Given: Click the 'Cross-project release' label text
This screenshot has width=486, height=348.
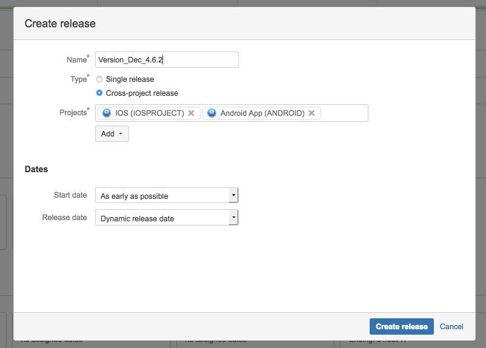Looking at the screenshot, I should [x=142, y=93].
